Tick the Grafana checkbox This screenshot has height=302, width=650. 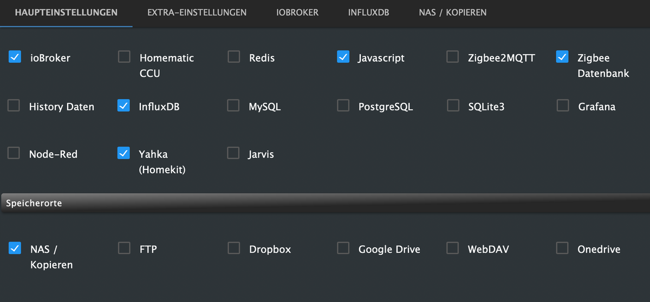pyautogui.click(x=563, y=106)
